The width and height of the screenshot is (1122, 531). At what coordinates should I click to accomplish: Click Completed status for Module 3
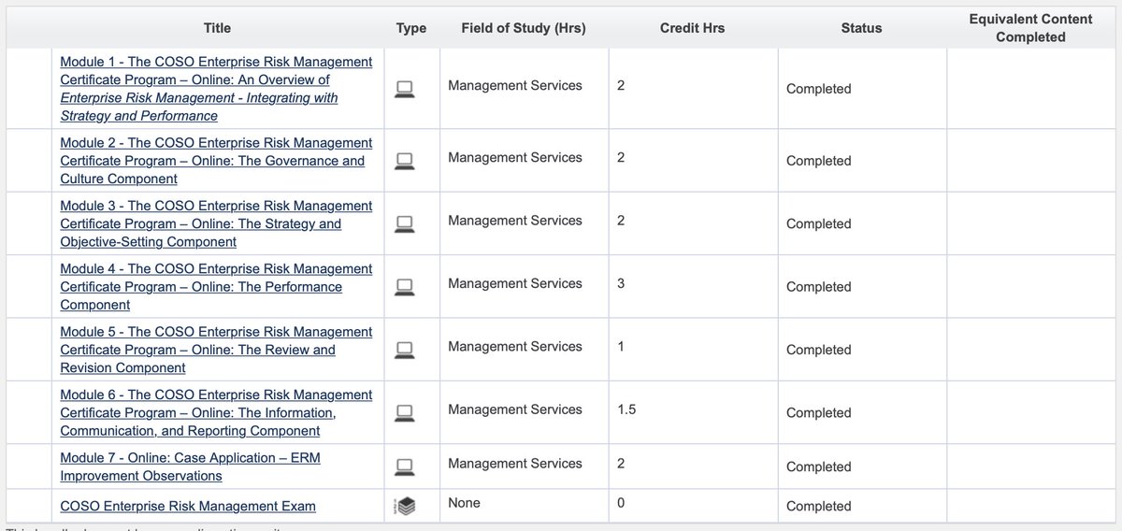coord(819,223)
